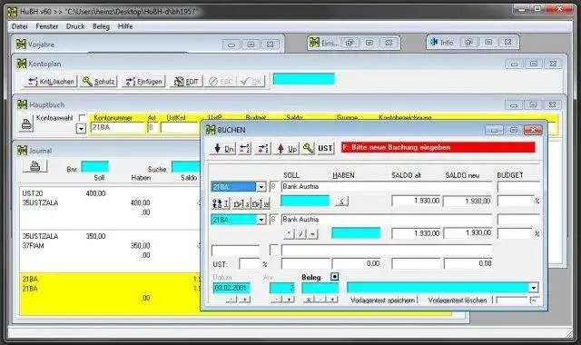Click the Datum field showing 03.02.2001
581x345 pixels.
click(x=231, y=288)
